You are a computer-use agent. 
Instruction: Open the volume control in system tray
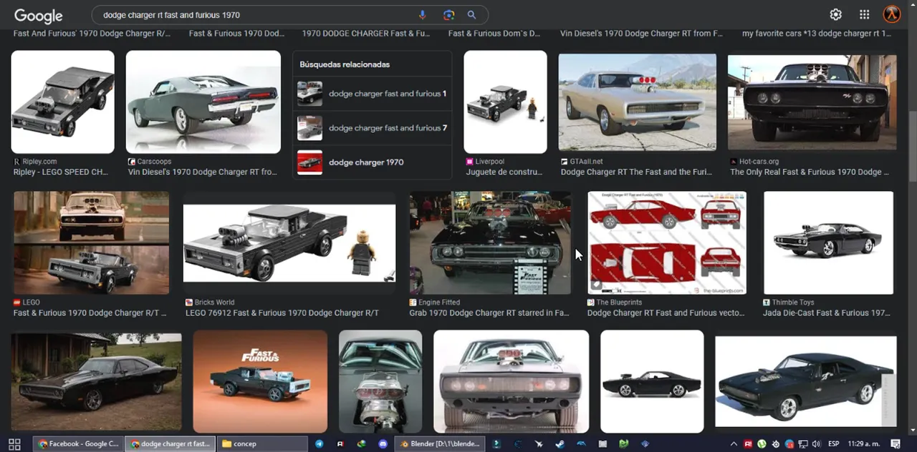coord(817,443)
